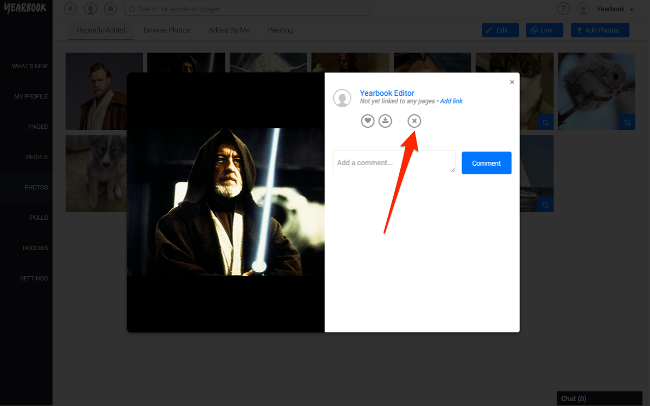Switch to the Browse Photos tab
This screenshot has width=650, height=406.
167,30
